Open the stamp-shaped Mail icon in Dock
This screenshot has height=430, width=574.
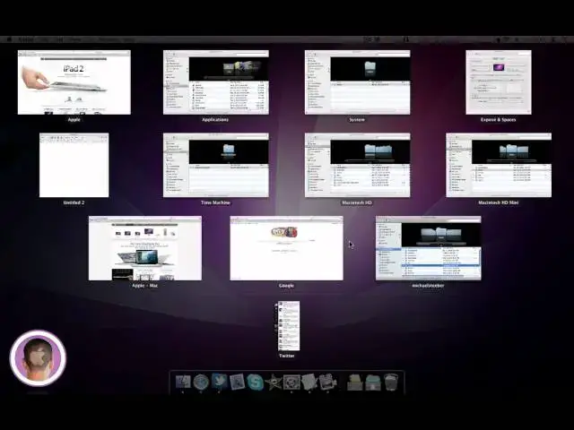tap(237, 383)
